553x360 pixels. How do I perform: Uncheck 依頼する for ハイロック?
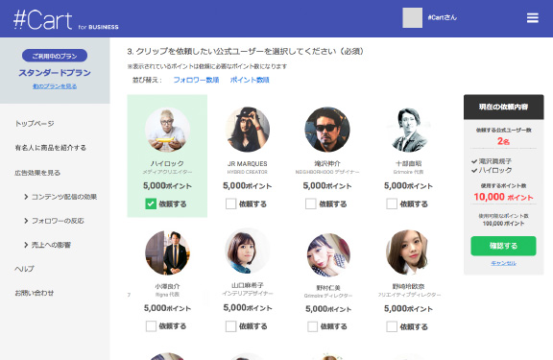point(151,204)
